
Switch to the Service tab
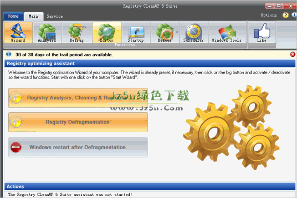pyautogui.click(x=55, y=16)
